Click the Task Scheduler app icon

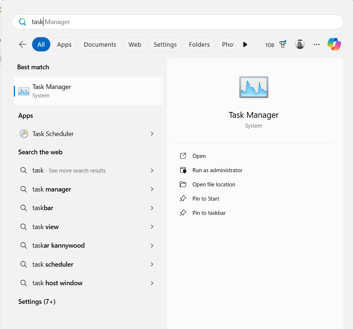(x=23, y=133)
